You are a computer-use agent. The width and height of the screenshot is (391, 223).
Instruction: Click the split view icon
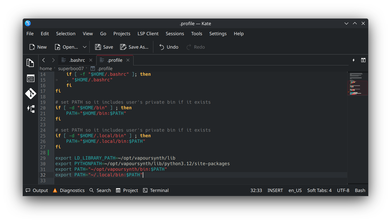(x=363, y=60)
